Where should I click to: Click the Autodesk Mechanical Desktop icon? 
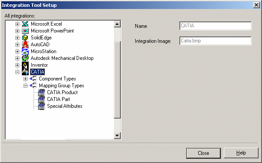[25, 58]
